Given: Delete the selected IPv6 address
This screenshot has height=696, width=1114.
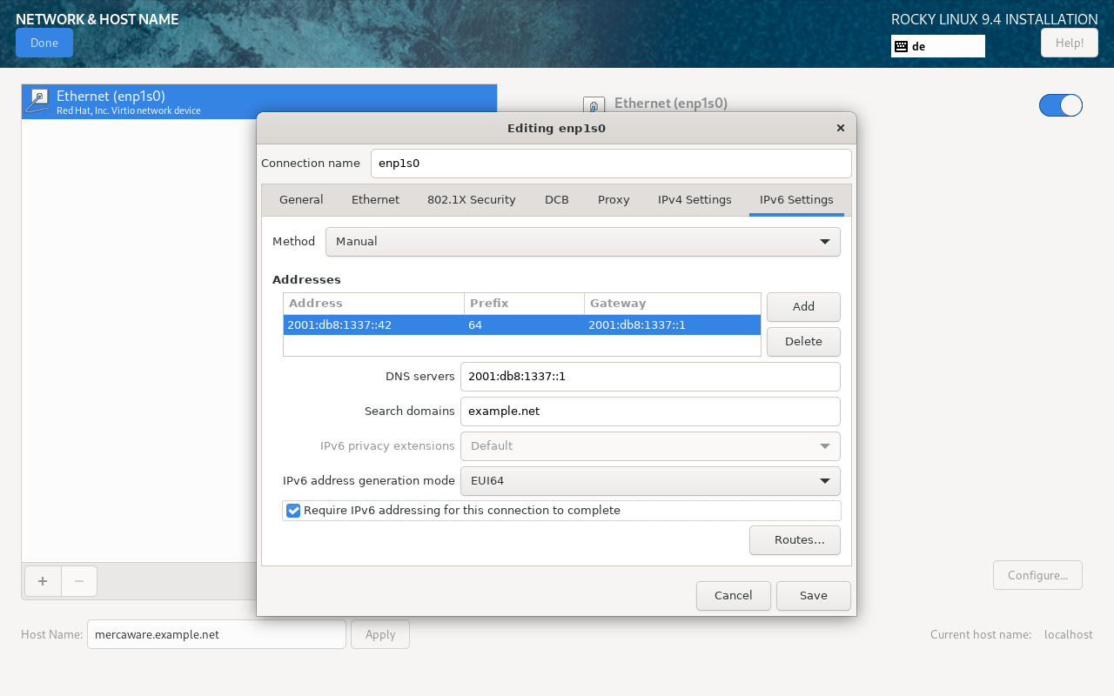Looking at the screenshot, I should [x=802, y=342].
